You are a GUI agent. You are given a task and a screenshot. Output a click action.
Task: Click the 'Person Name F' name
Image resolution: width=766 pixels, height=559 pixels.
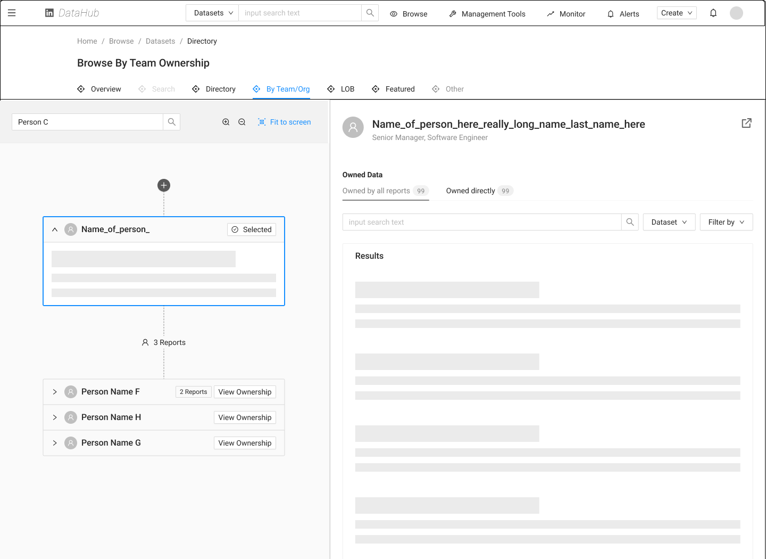[x=111, y=392]
